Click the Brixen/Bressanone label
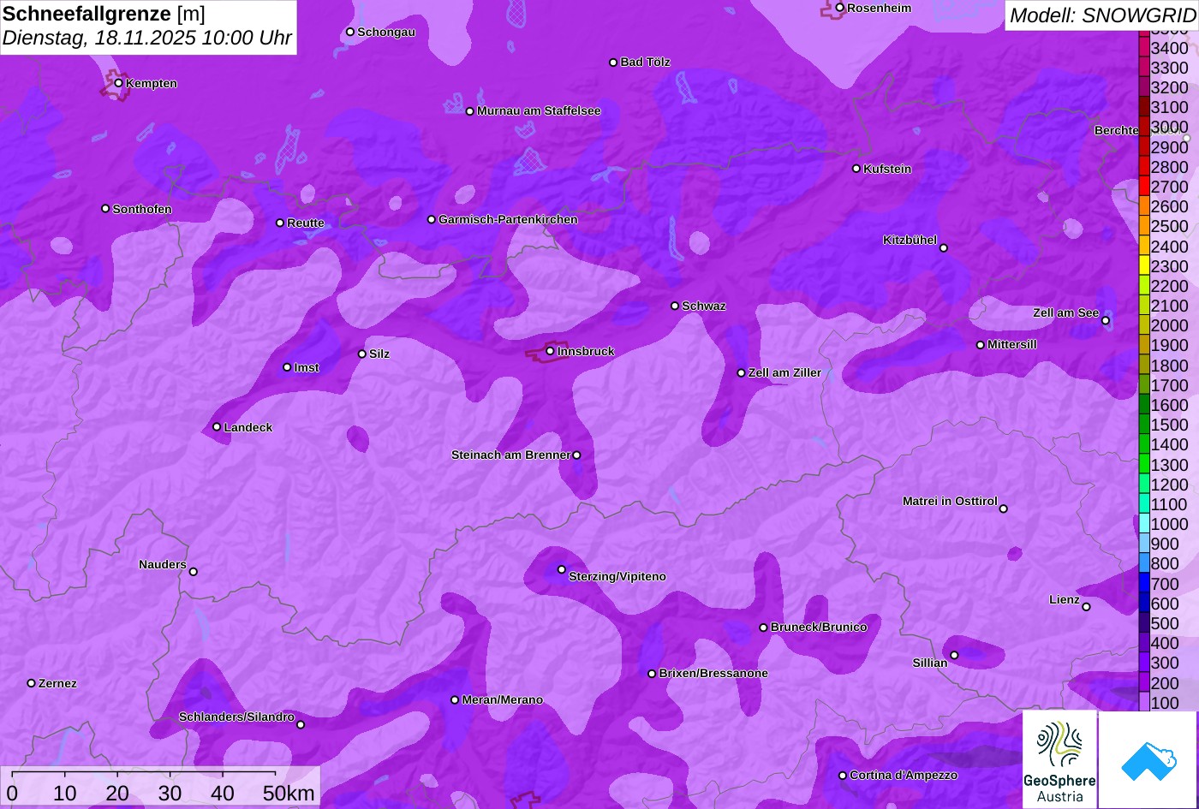This screenshot has height=809, width=1199. [x=713, y=673]
